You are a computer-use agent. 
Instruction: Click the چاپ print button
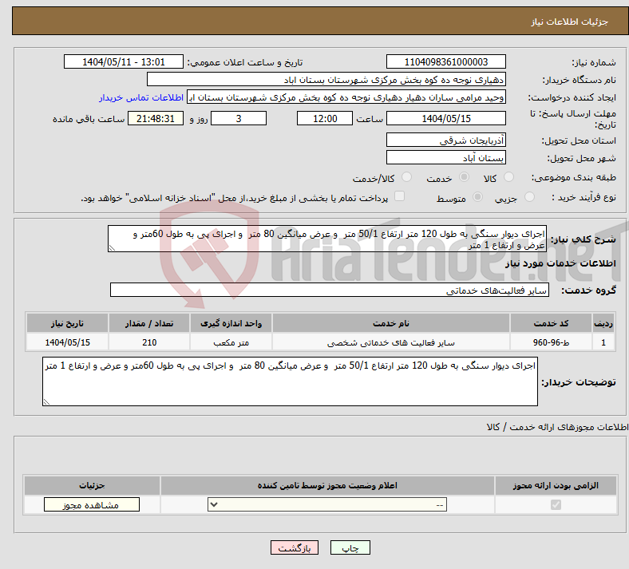pyautogui.click(x=350, y=547)
